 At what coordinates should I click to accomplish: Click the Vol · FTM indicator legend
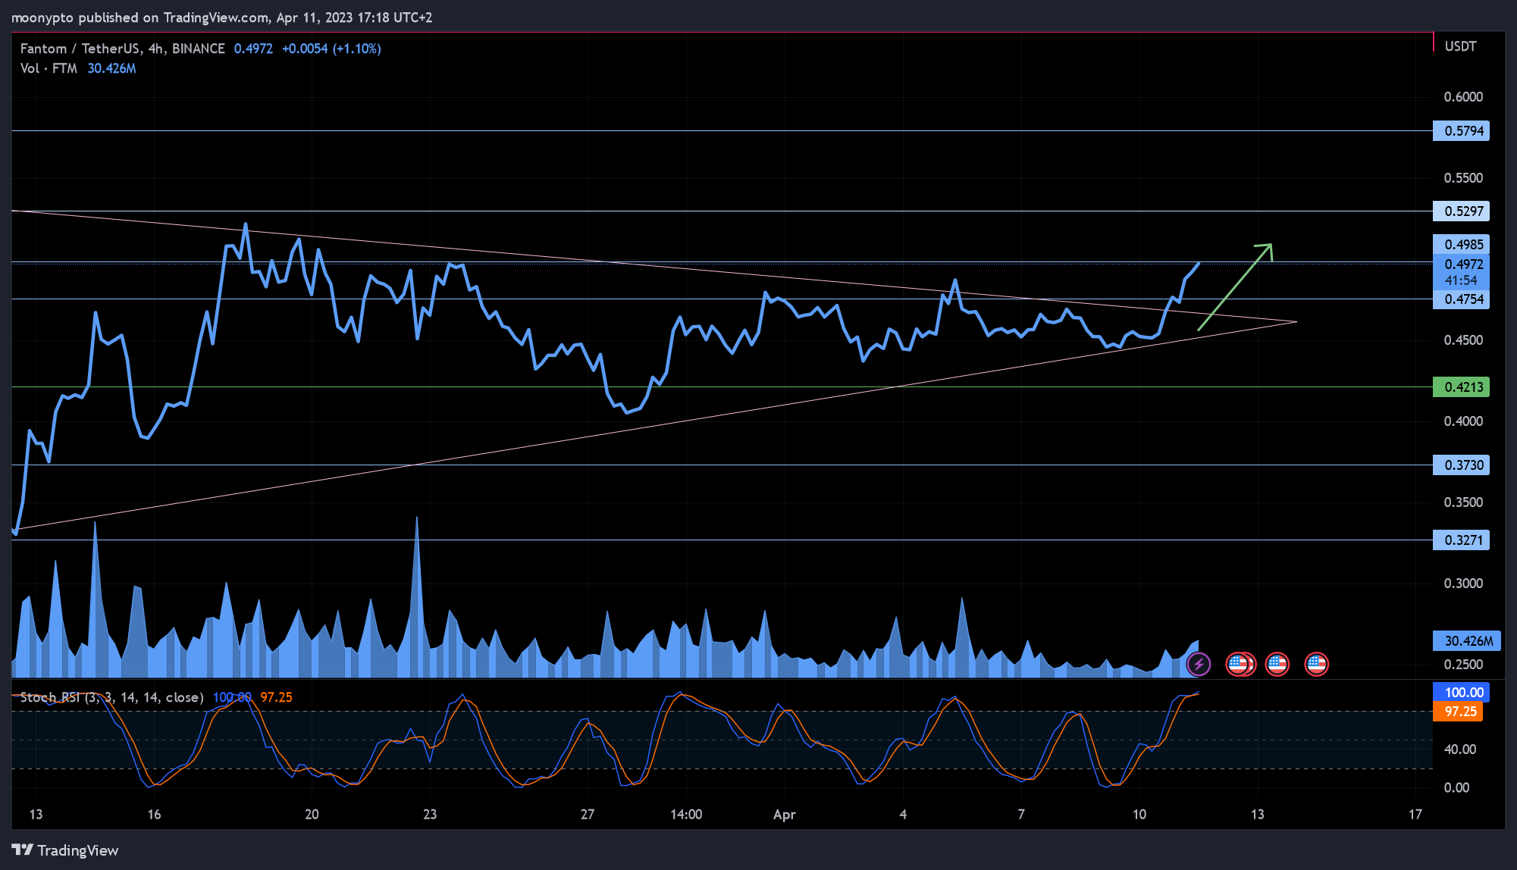click(49, 68)
